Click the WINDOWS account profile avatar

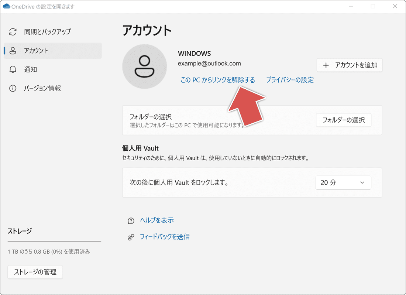click(x=145, y=66)
